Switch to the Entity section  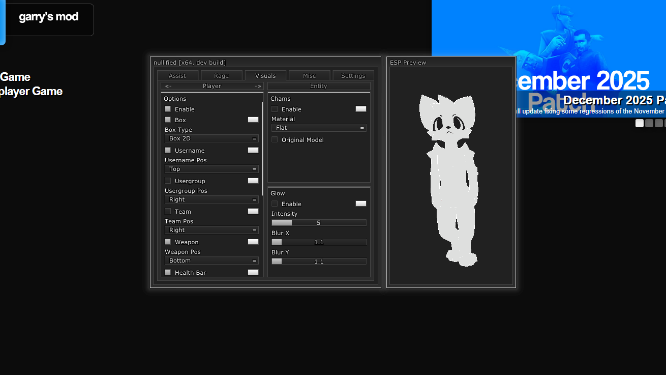click(x=319, y=86)
